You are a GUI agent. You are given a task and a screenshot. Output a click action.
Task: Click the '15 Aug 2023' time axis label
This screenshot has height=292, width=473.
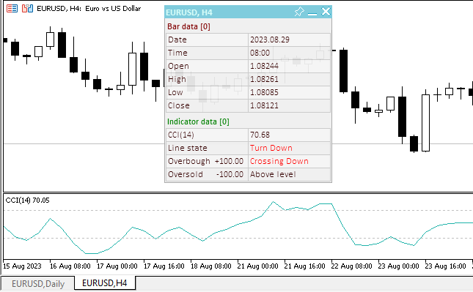22,266
